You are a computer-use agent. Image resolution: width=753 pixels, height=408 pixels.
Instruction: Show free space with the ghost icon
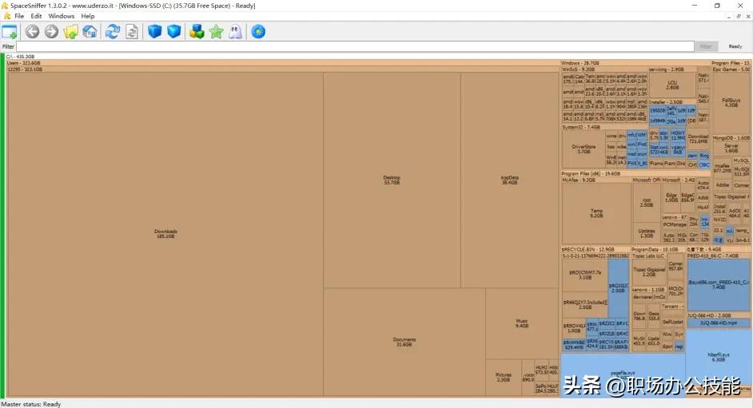235,32
